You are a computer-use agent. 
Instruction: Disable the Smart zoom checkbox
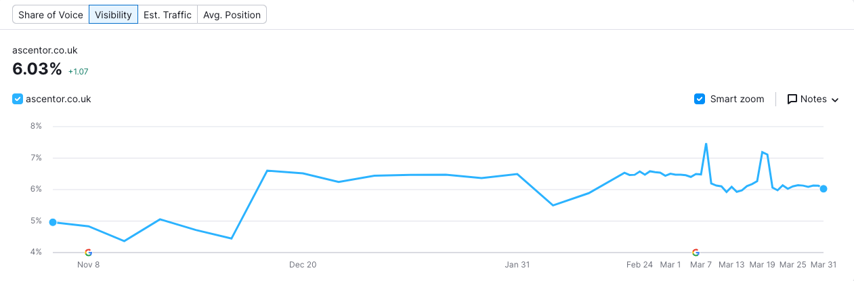[700, 100]
